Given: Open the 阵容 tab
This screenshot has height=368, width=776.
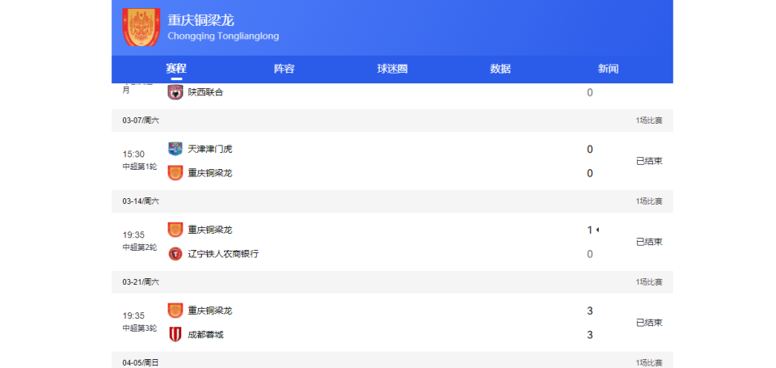Looking at the screenshot, I should [284, 69].
